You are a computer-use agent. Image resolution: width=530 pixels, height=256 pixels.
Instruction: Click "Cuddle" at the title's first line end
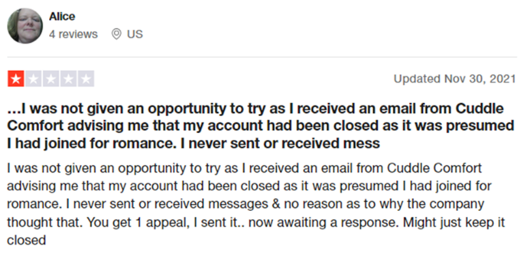coord(480,109)
